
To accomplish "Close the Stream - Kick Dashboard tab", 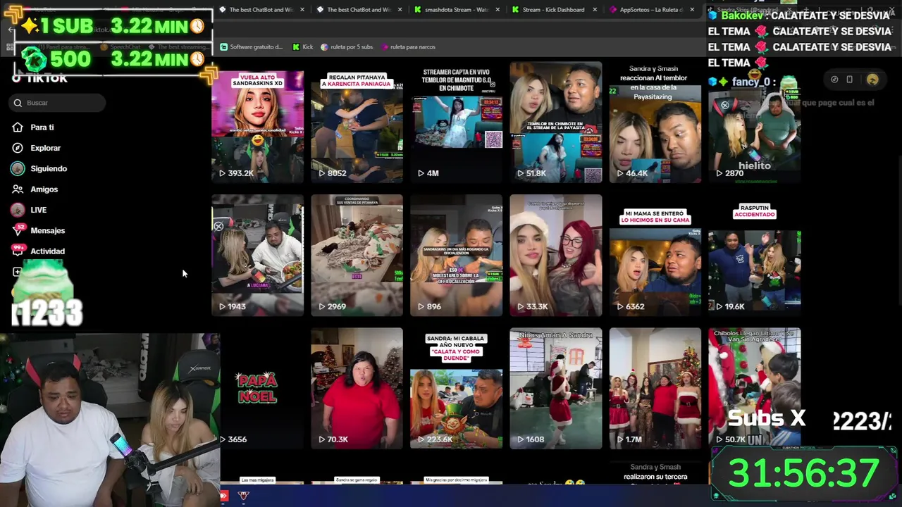I will 595,10.
